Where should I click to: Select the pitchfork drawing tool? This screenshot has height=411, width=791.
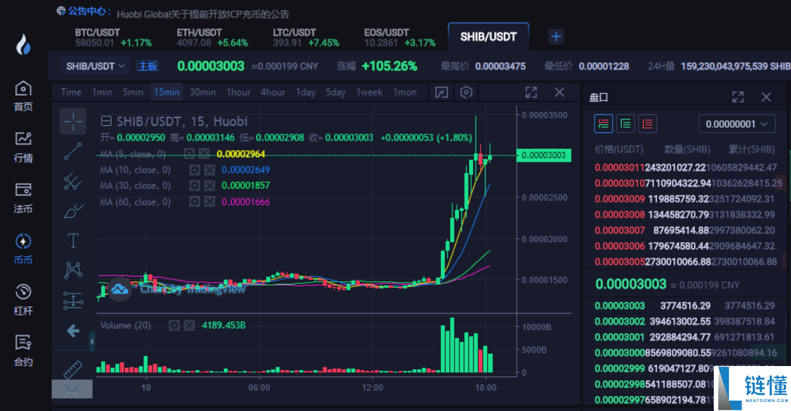(x=73, y=181)
